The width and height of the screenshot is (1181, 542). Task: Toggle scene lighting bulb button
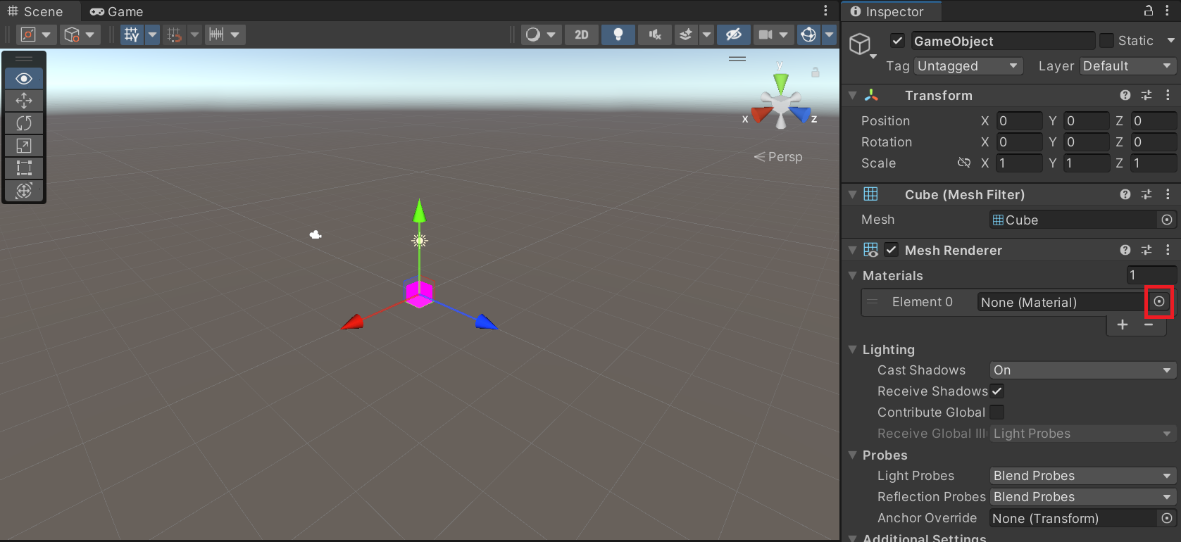point(618,34)
